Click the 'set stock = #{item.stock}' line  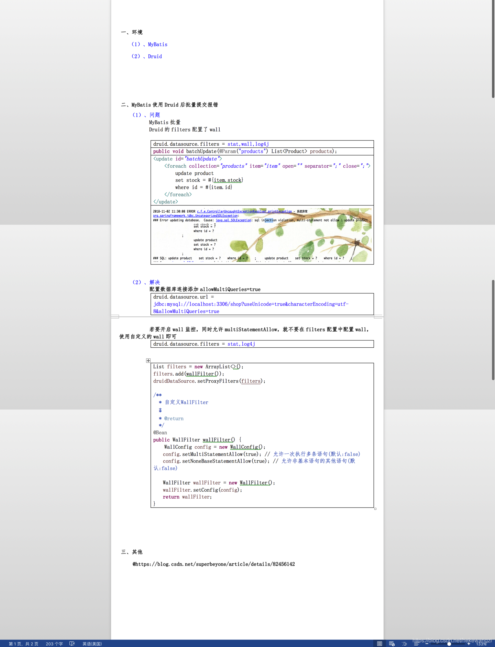[209, 180]
